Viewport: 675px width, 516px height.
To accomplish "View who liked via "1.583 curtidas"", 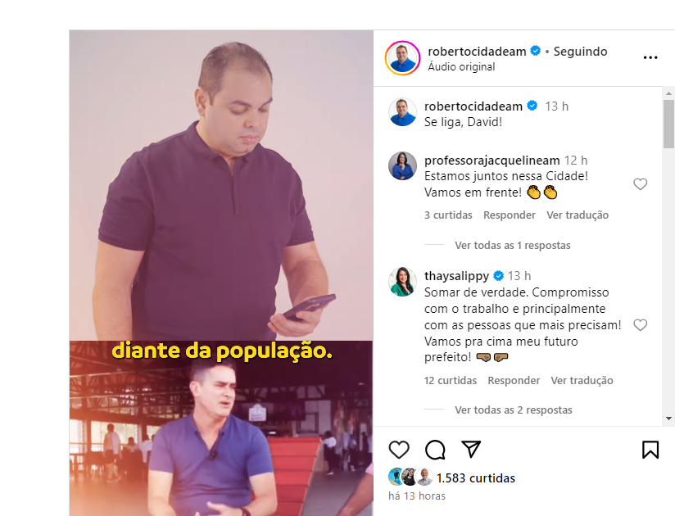I will pos(476,478).
